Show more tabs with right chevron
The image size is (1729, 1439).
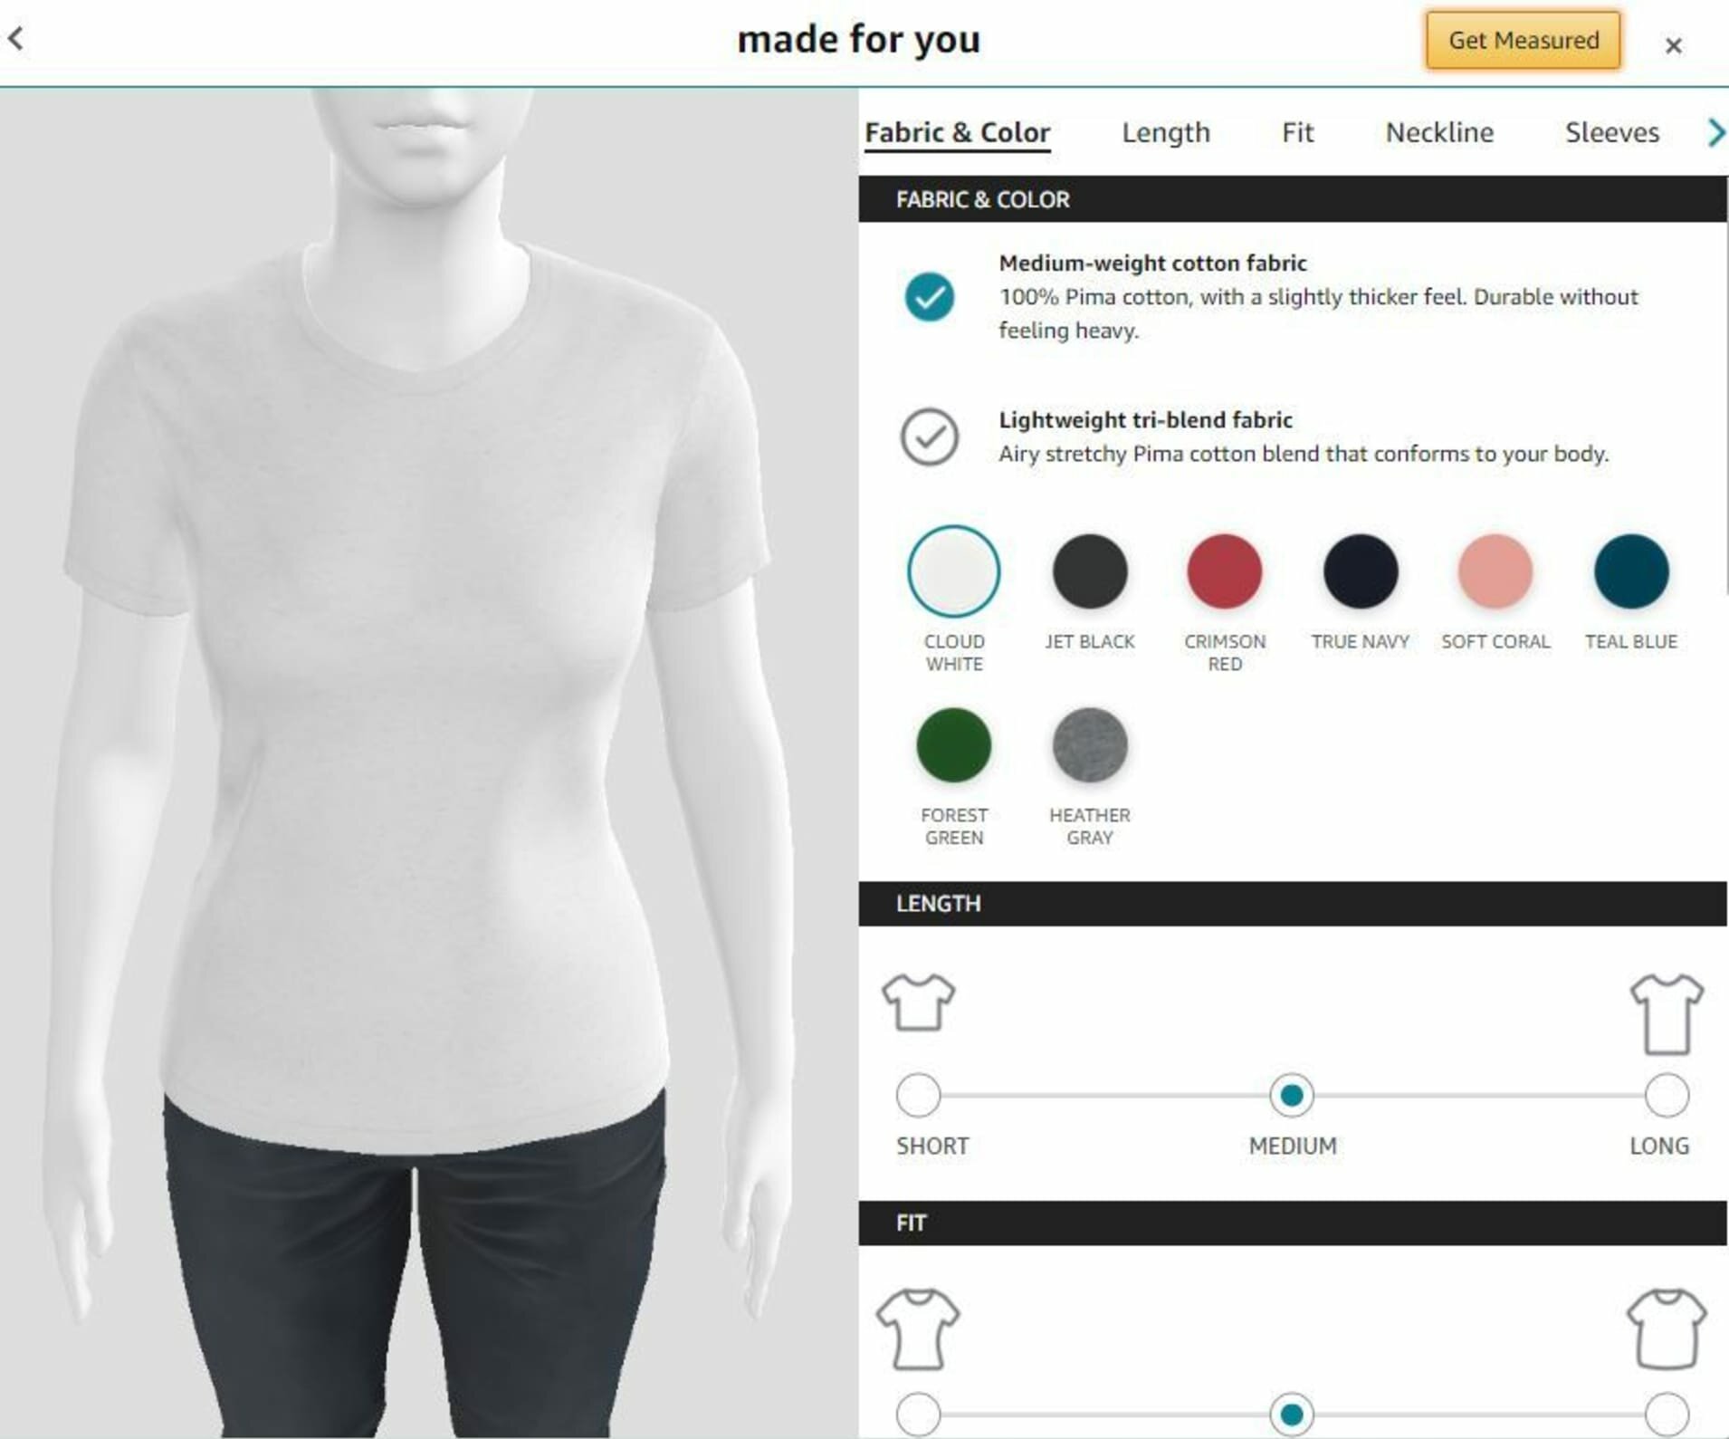1715,133
